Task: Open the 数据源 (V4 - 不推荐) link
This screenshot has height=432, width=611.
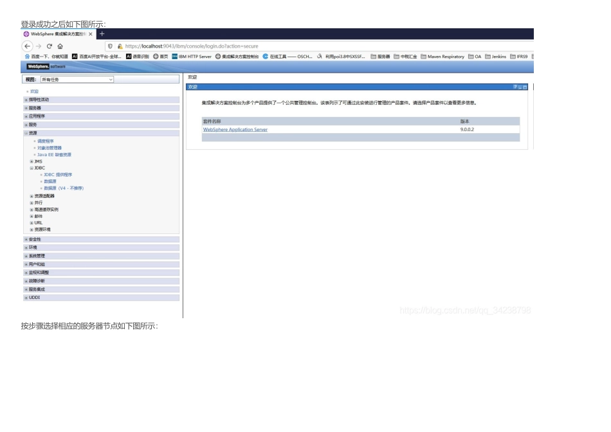Action: 64,188
